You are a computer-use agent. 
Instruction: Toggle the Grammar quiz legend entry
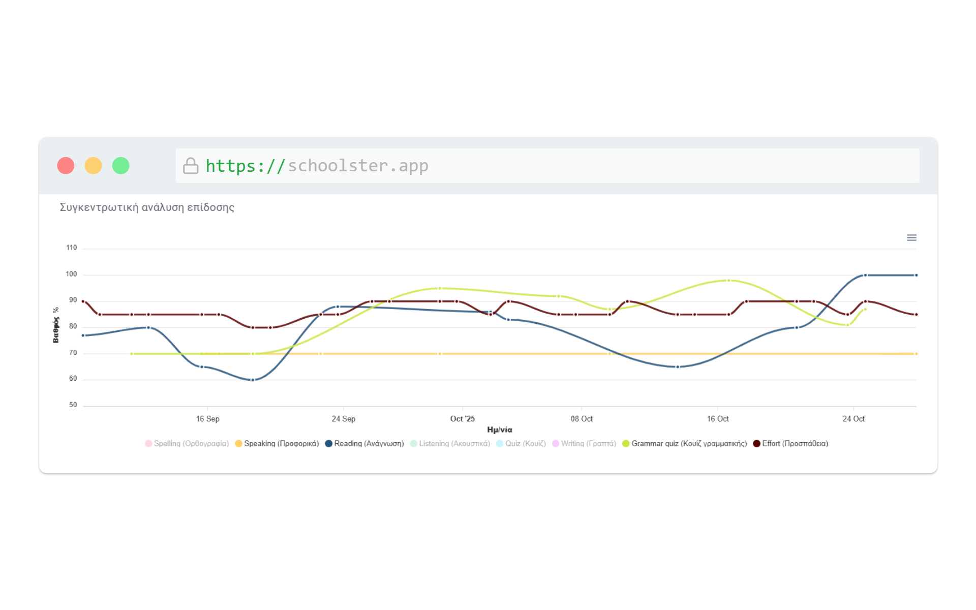685,444
